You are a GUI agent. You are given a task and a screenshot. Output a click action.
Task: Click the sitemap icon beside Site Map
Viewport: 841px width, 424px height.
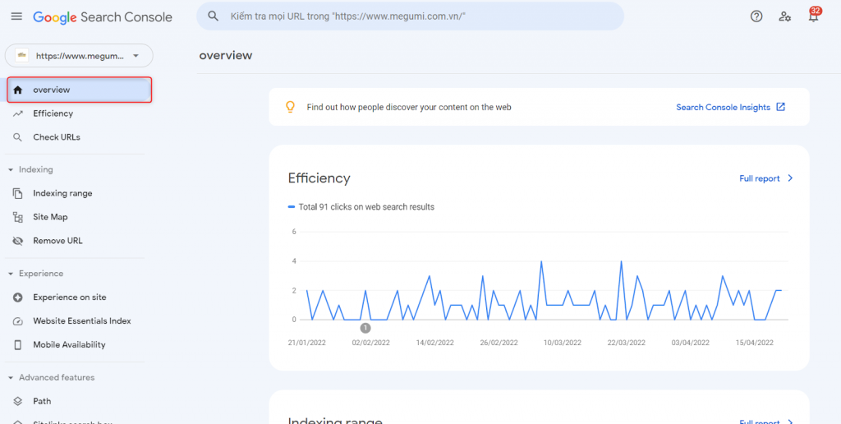18,218
